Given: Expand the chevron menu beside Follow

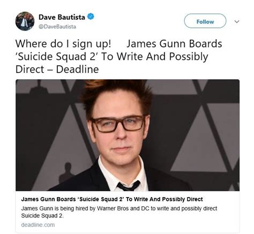Looking at the screenshot, I should 237,21.
